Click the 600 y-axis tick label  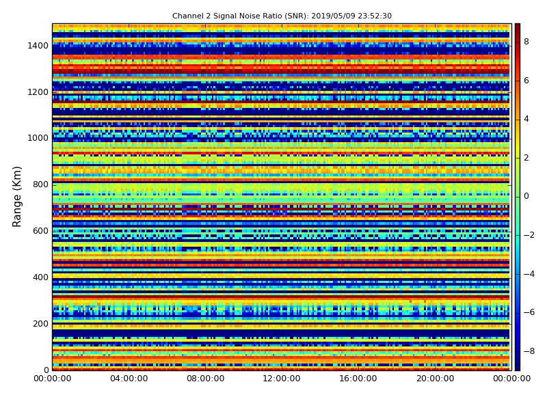(x=40, y=231)
